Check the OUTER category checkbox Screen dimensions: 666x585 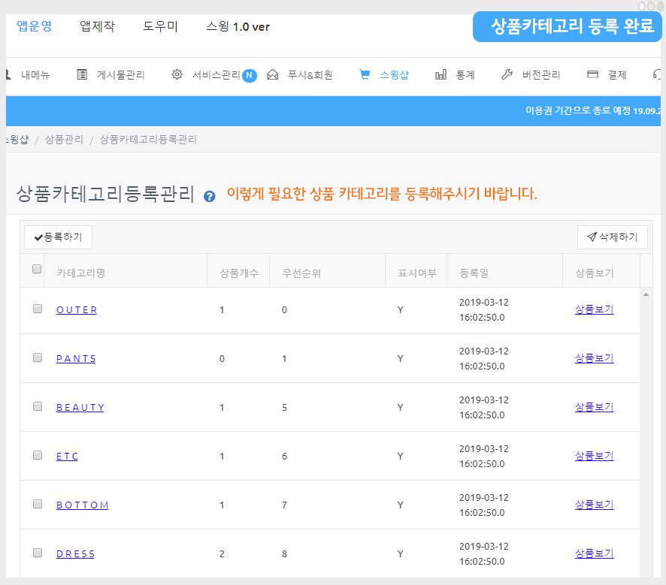(x=38, y=309)
